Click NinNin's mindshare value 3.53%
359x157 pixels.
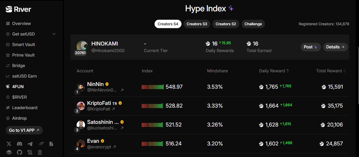point(215,87)
